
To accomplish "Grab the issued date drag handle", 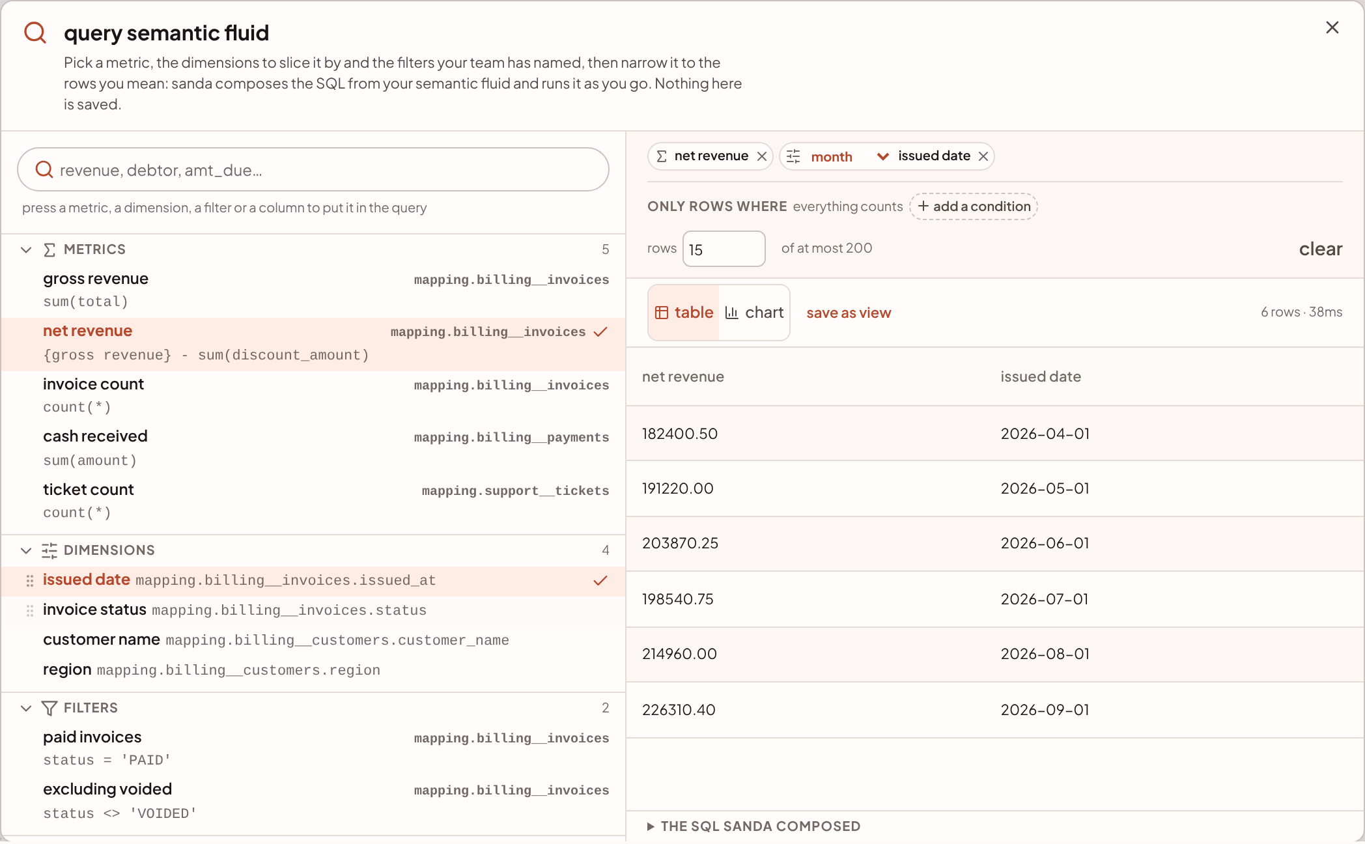I will tap(30, 580).
